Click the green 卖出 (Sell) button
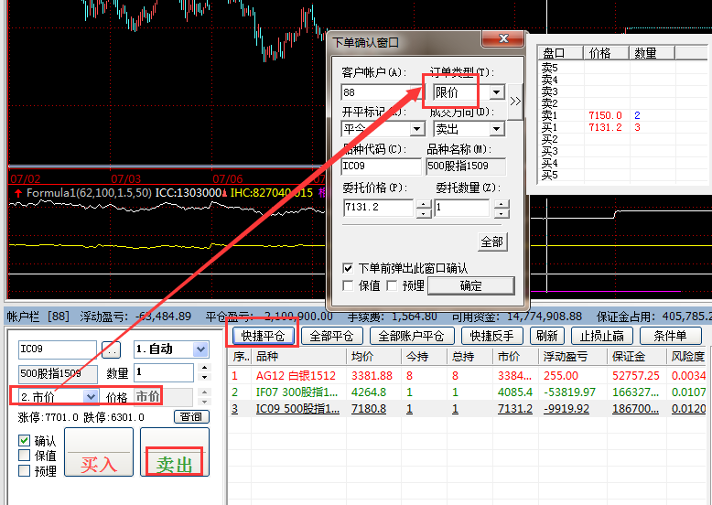Screen dimensions: 712x505 point(174,453)
